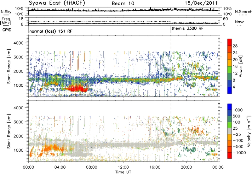Pick the light green 12–16 dB Power segment
The width and height of the screenshot is (252, 174).
click(x=230, y=70)
